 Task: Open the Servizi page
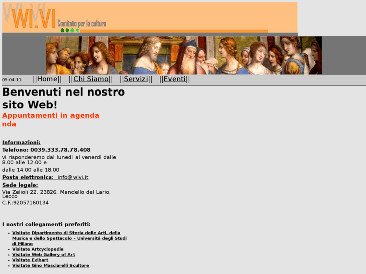click(x=136, y=79)
